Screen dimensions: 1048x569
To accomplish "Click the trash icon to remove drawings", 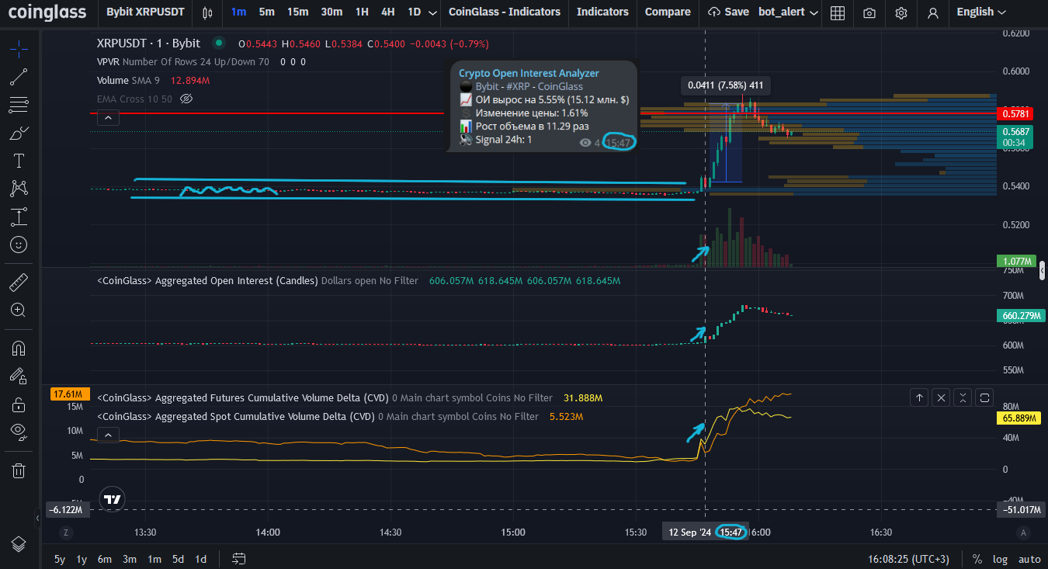I will click(19, 470).
